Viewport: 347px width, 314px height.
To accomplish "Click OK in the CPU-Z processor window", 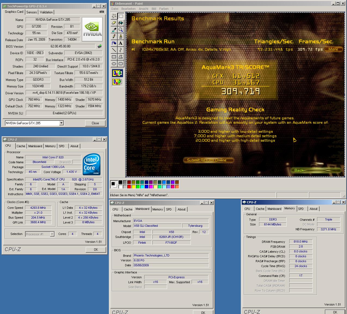I will (x=96, y=249).
